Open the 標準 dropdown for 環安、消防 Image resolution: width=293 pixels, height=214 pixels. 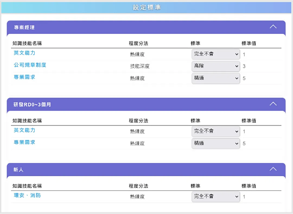coord(216,196)
